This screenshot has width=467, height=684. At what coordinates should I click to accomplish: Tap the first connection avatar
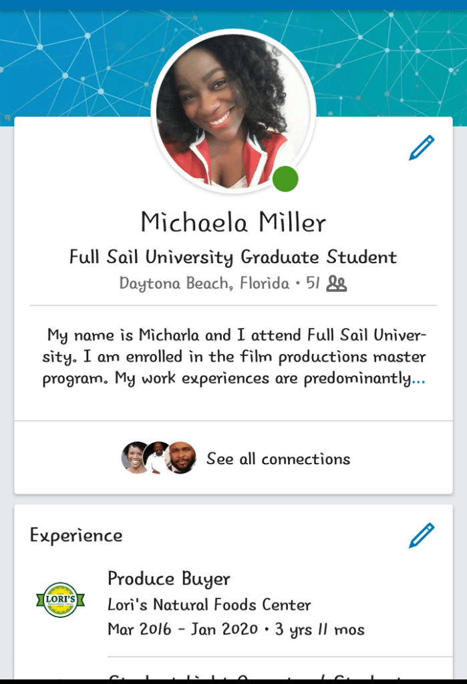(x=134, y=458)
